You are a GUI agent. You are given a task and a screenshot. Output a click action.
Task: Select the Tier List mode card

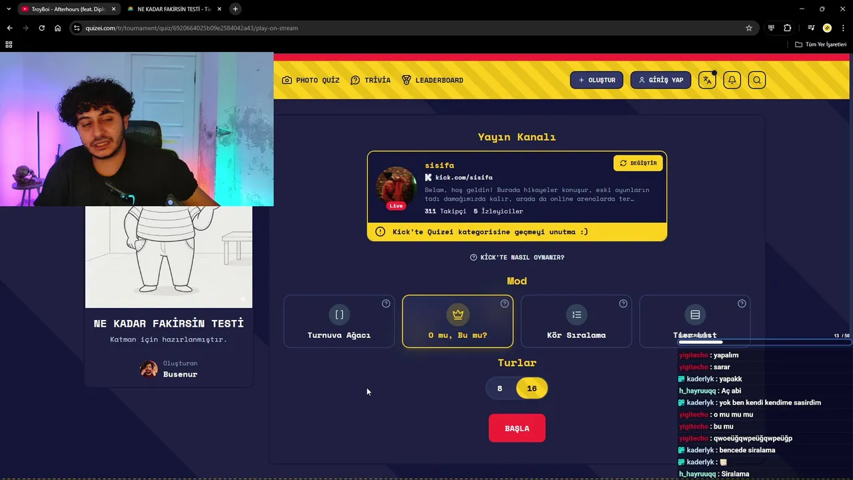tap(695, 321)
